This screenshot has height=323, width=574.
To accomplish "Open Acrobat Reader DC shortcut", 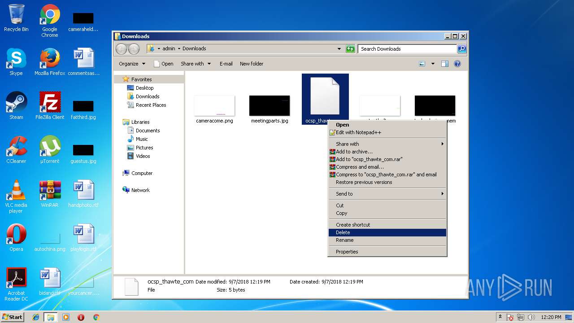I will coord(16,284).
